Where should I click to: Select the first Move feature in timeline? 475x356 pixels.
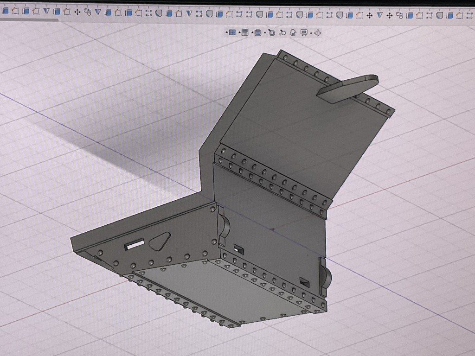tap(77, 12)
